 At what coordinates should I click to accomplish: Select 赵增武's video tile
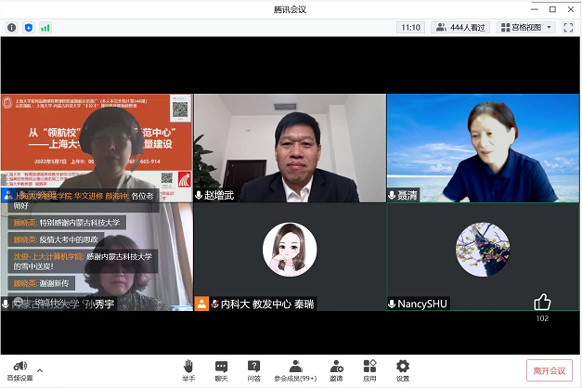click(x=290, y=149)
